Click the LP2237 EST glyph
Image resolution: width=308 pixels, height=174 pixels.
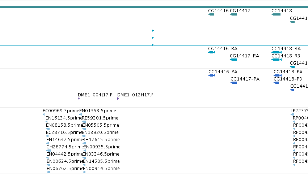[292, 114]
